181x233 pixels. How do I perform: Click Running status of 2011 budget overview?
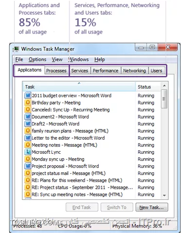point(146,96)
